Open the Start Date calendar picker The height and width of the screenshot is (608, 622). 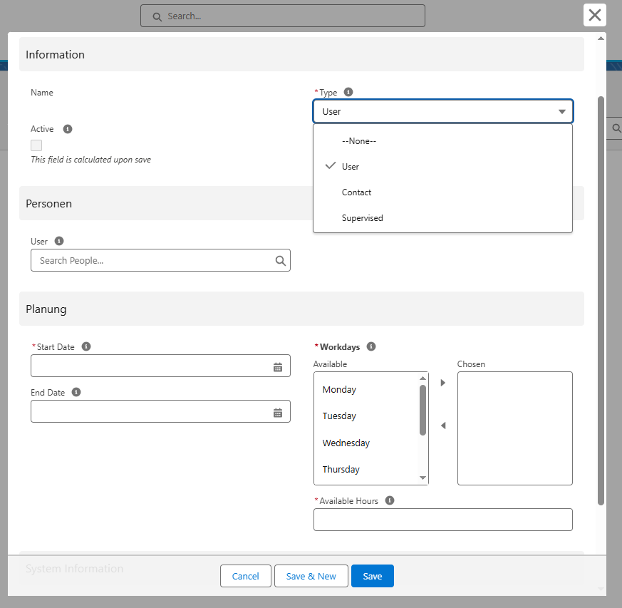(278, 367)
